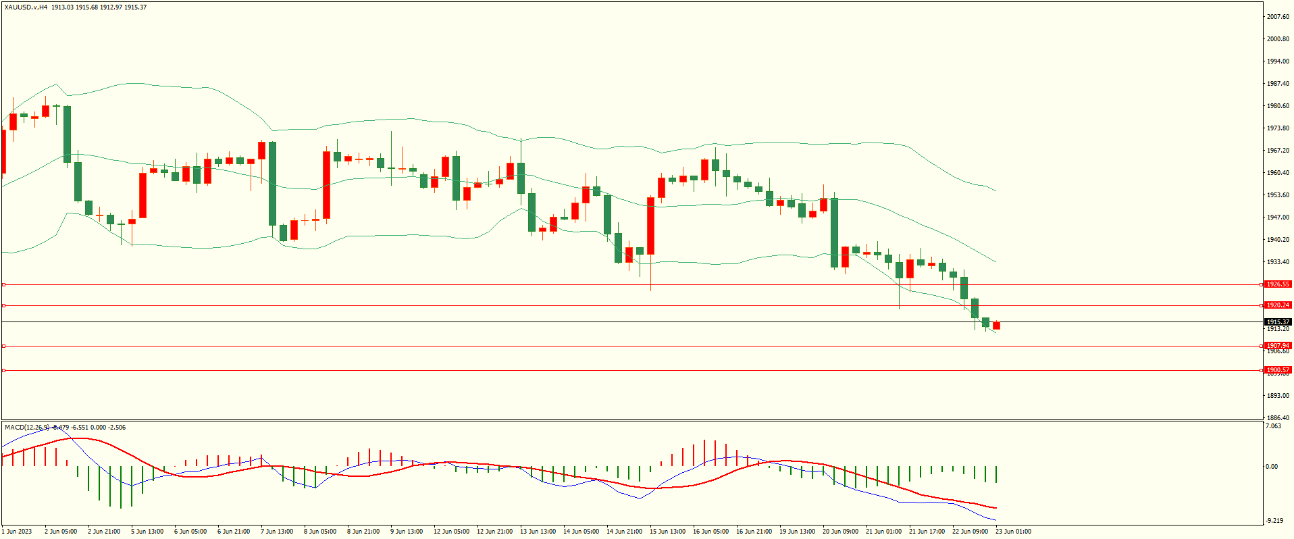Click the 1900.57 red price level tag
The image size is (1294, 539).
click(1278, 370)
